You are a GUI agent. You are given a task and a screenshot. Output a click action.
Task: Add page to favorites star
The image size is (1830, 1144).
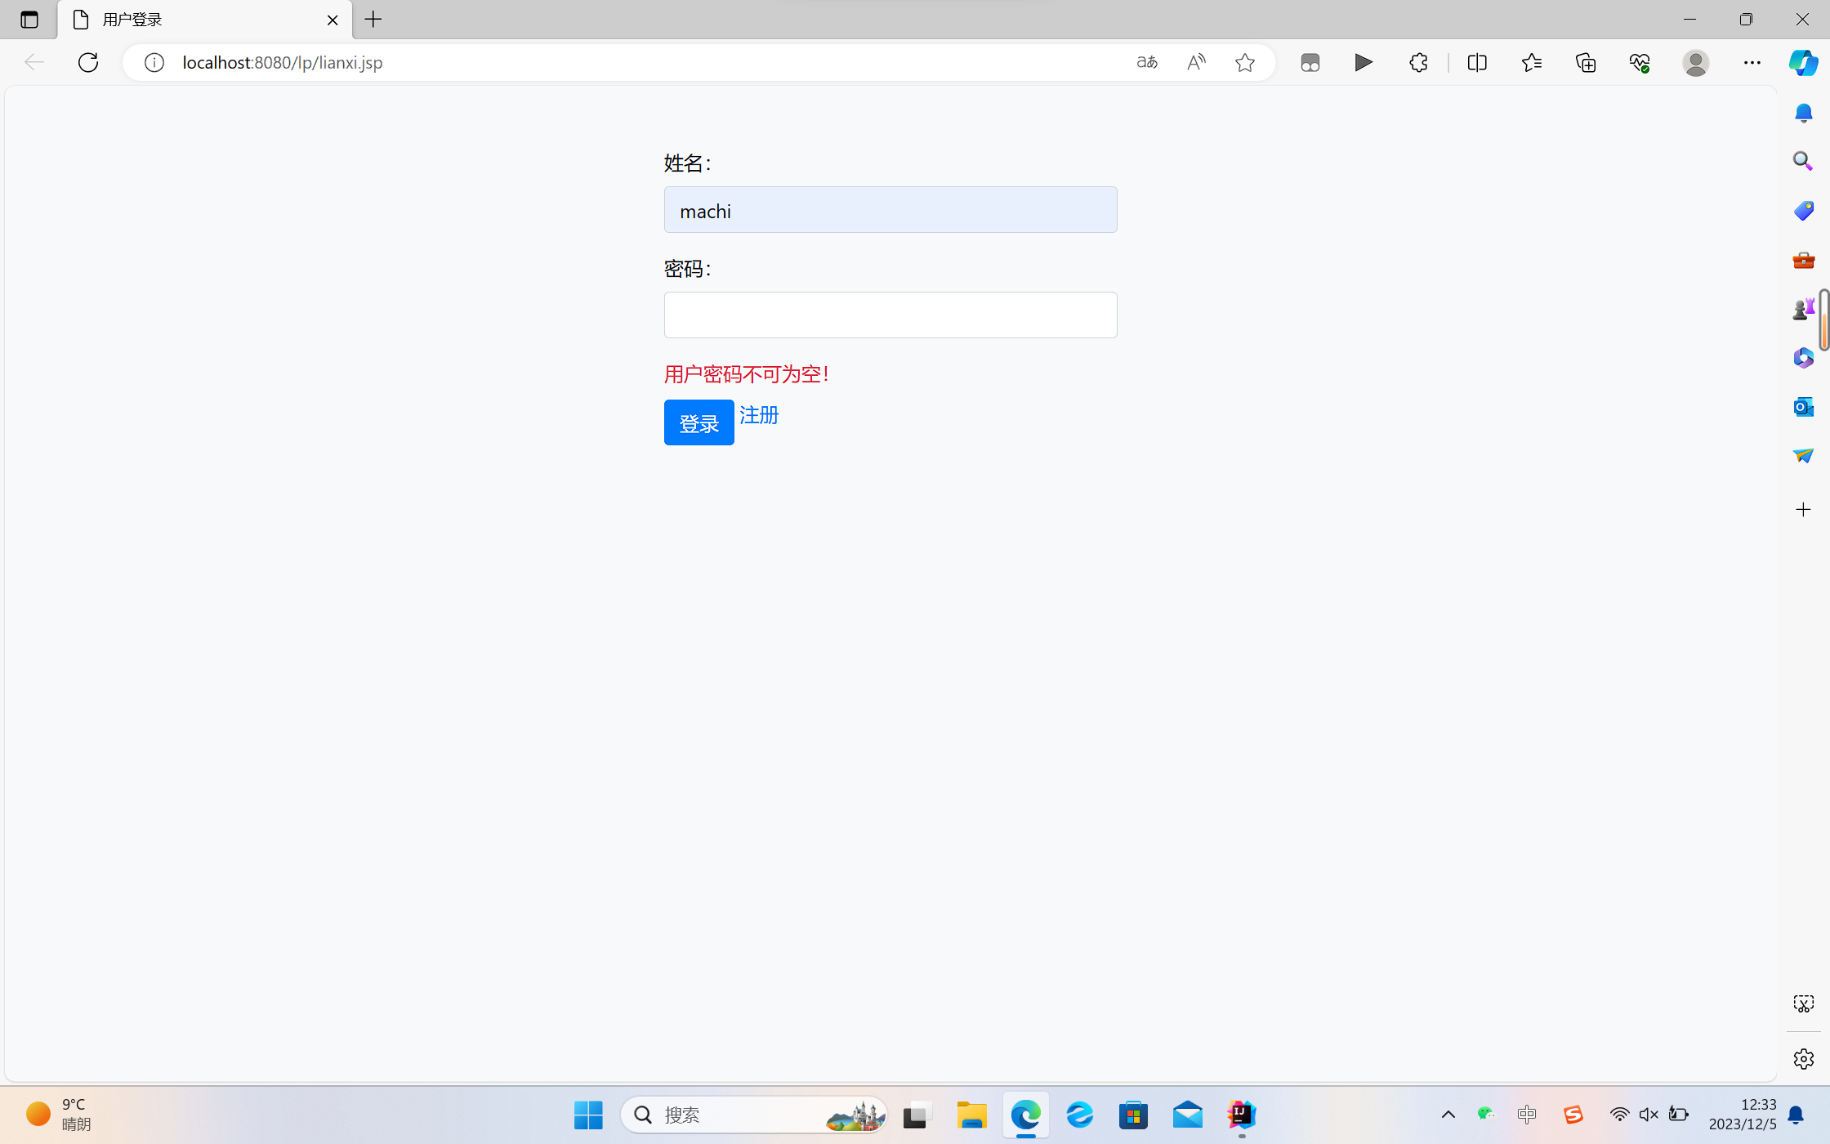point(1245,62)
